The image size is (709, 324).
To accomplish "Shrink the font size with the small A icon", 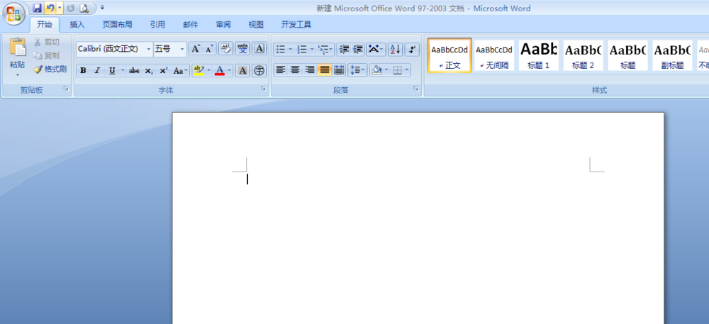I will click(x=209, y=48).
